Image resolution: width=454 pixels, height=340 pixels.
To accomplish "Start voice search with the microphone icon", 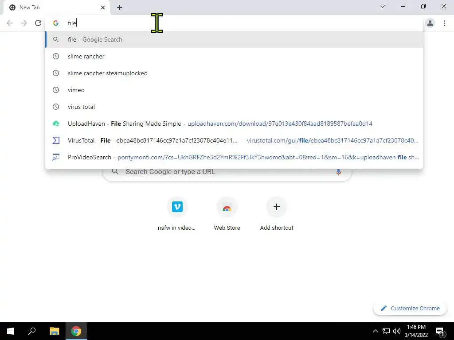I will tap(338, 172).
